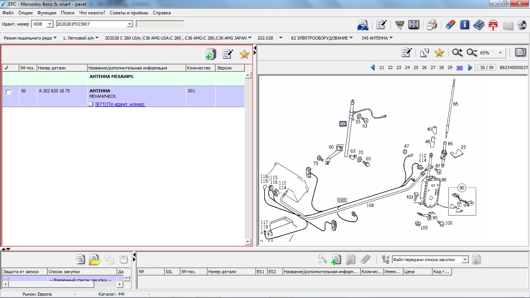This screenshot has height=298, width=530.
Task: Click the Цена column header in purchase list
Action: point(417,272)
